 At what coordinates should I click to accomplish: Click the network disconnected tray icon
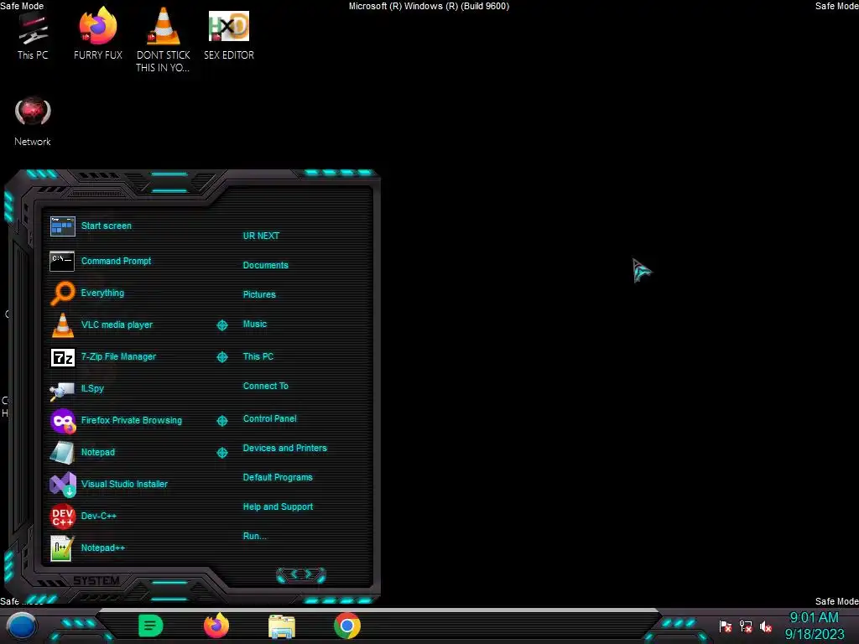(x=746, y=626)
